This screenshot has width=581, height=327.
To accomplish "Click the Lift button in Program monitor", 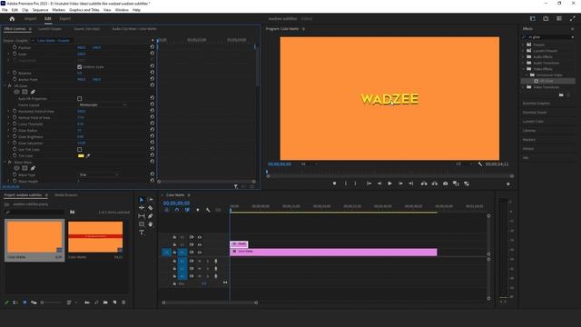I will click(424, 183).
